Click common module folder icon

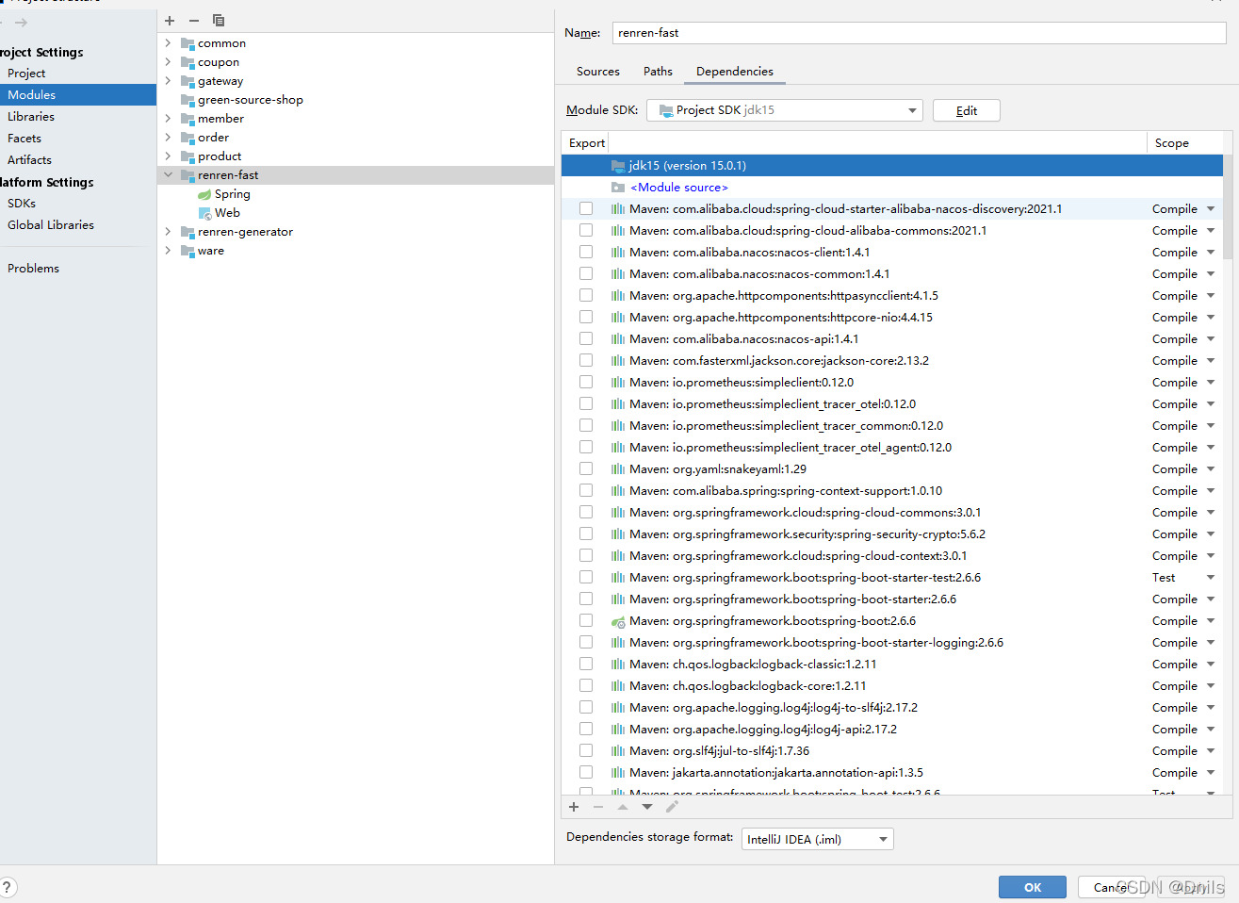pos(187,43)
